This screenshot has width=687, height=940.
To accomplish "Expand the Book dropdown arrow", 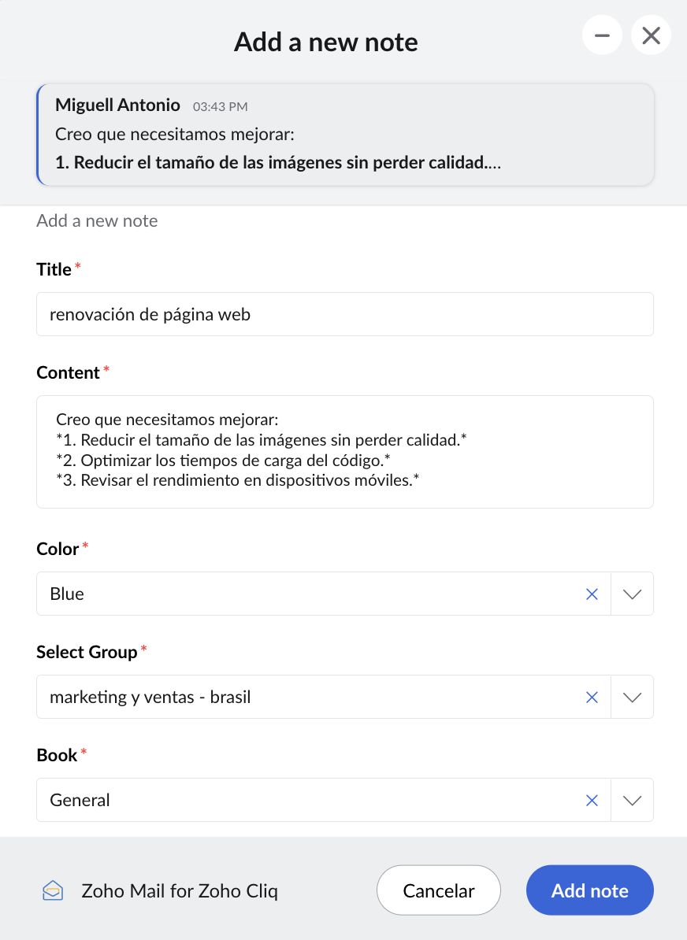I will tap(633, 801).
